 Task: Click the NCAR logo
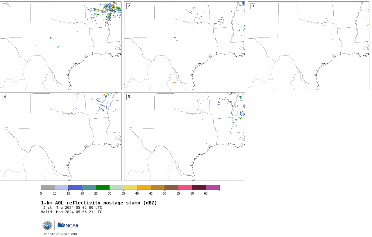coord(68,225)
